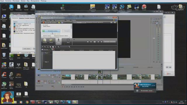Open Воспроизведение menu in Camtasia
Viewport: 187px width, 105px height.
point(60,20)
